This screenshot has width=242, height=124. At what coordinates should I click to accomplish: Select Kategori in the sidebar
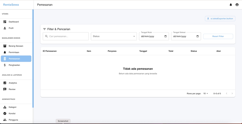(13, 107)
